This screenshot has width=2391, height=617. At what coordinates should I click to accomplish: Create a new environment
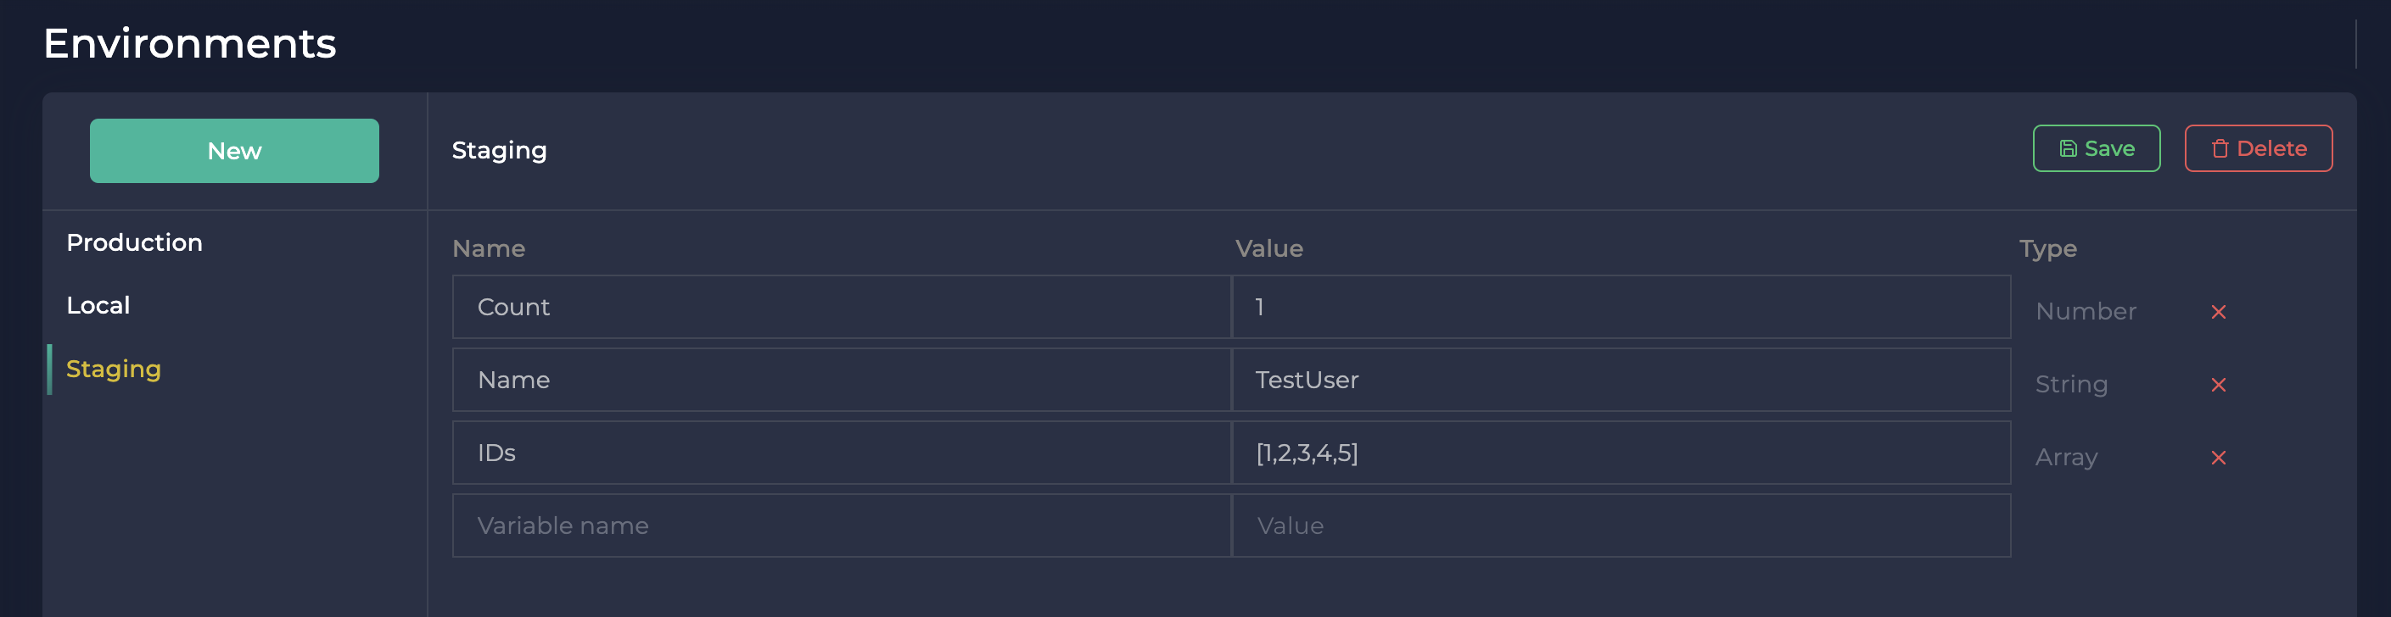click(x=234, y=150)
